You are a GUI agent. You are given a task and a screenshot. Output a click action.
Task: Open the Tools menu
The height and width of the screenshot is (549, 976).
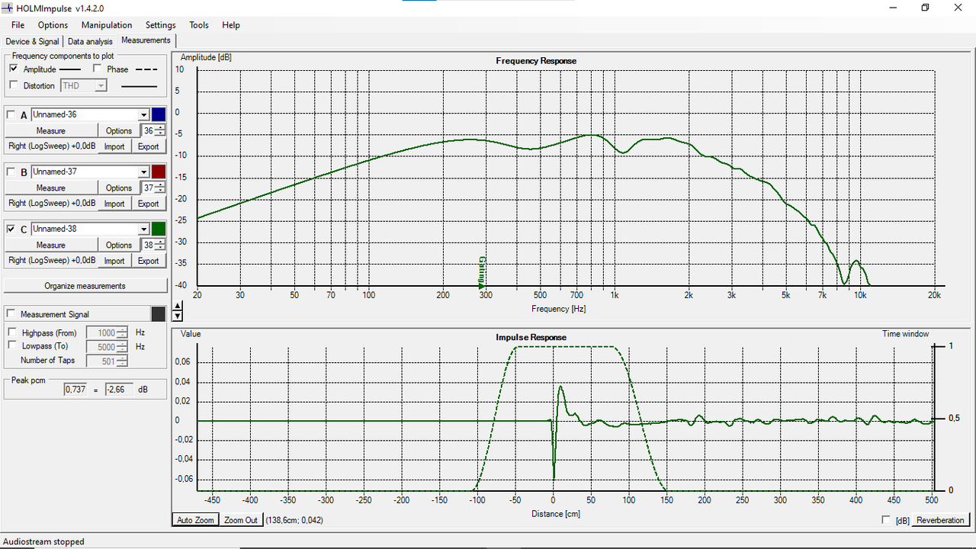pyautogui.click(x=199, y=25)
